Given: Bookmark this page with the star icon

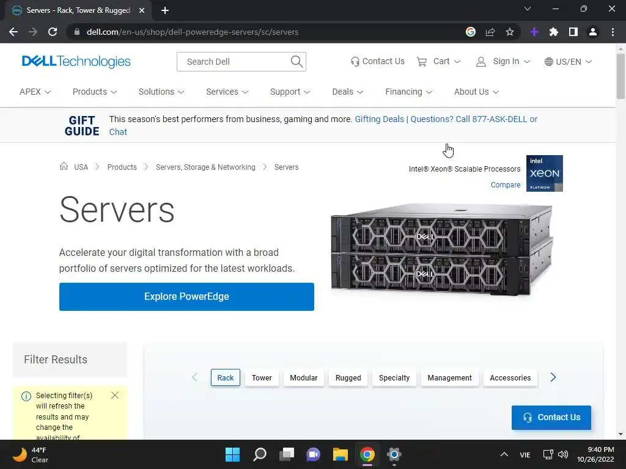Looking at the screenshot, I should coord(510,32).
